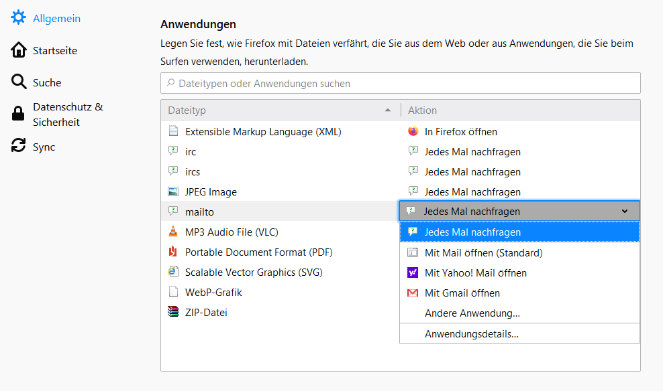Choose 'Andere Anwendung...' from the list
Viewport: 663px width, 391px height.
tap(472, 313)
